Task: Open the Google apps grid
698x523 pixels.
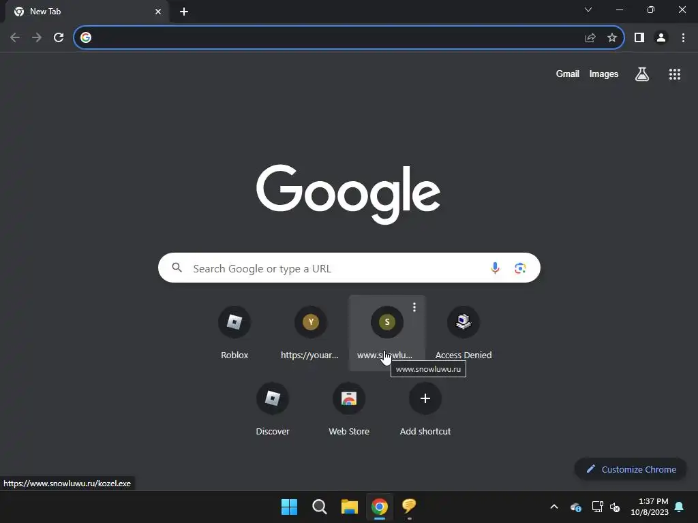Action: point(675,74)
